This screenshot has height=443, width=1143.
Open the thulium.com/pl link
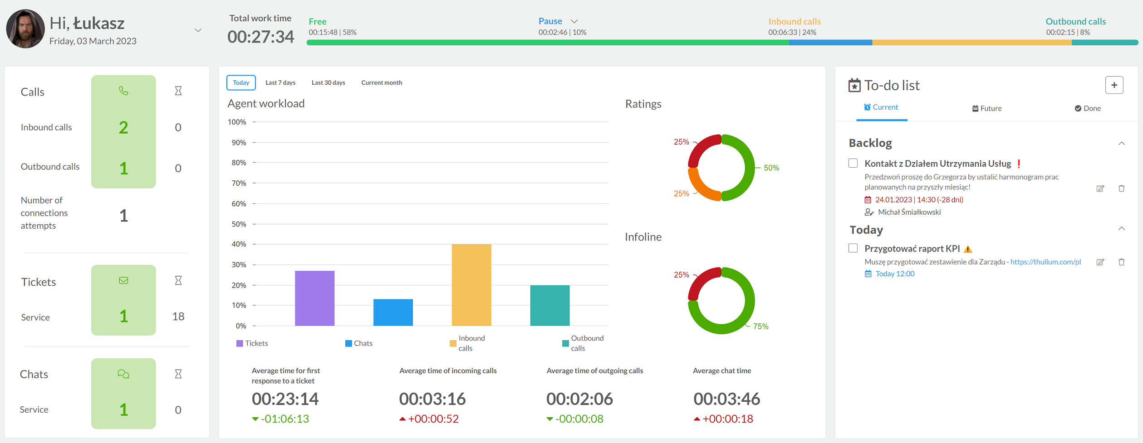pyautogui.click(x=1046, y=262)
